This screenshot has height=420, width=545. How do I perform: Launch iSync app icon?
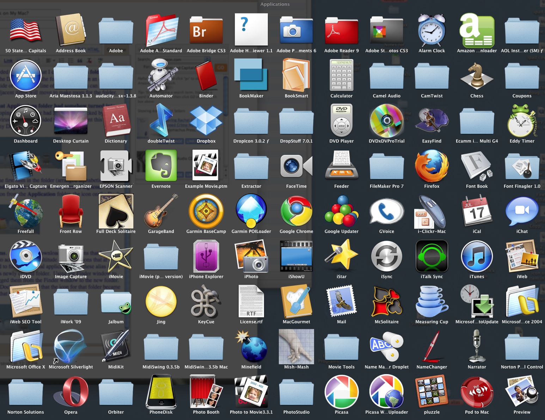click(387, 256)
